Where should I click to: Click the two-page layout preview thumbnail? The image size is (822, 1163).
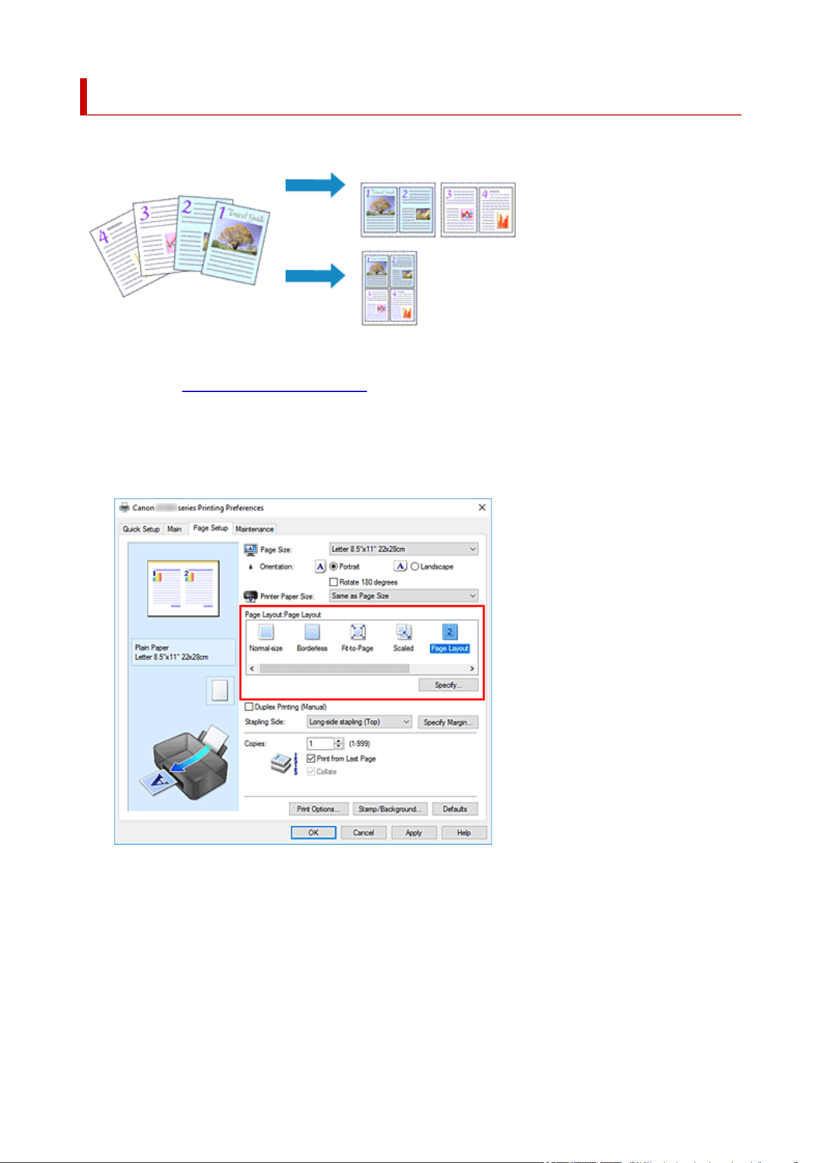point(183,588)
